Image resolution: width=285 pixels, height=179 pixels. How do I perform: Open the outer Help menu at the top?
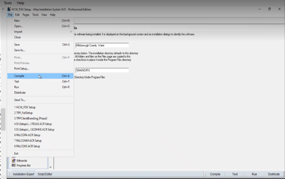point(21,3)
